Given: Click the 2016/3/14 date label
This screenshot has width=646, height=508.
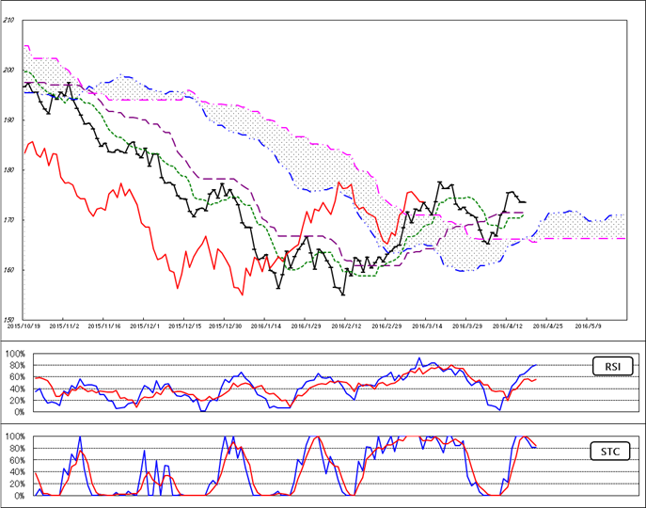Looking at the screenshot, I should coord(427,326).
